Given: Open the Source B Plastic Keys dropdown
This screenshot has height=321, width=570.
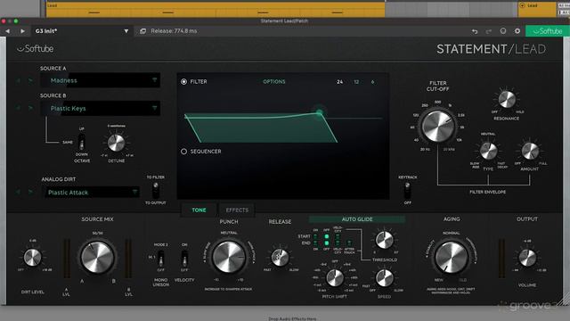Looking at the screenshot, I should (101, 108).
